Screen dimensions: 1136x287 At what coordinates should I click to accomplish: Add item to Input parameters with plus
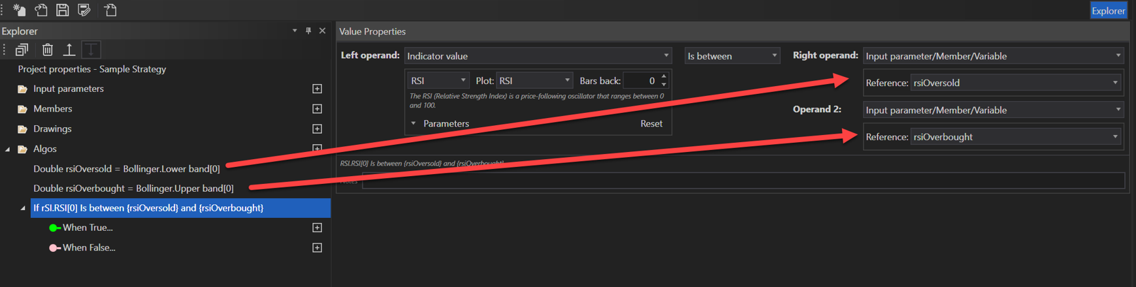(x=317, y=89)
